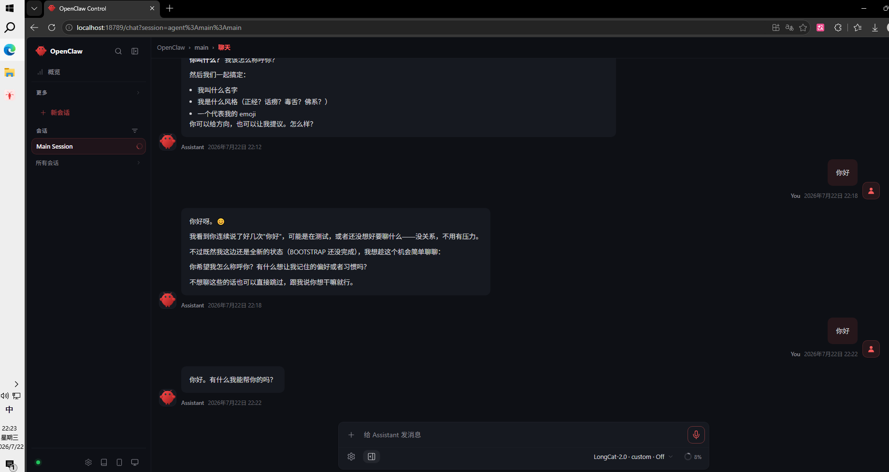This screenshot has width=889, height=472.
Task: Click the OpenClaw breadcrumb link
Action: tap(171, 47)
